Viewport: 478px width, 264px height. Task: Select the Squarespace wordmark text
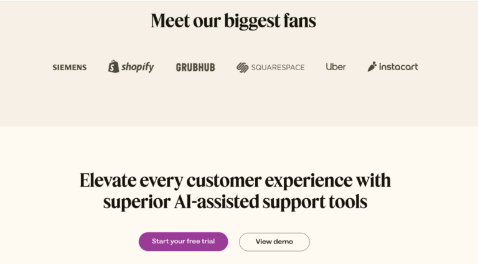[x=278, y=67]
